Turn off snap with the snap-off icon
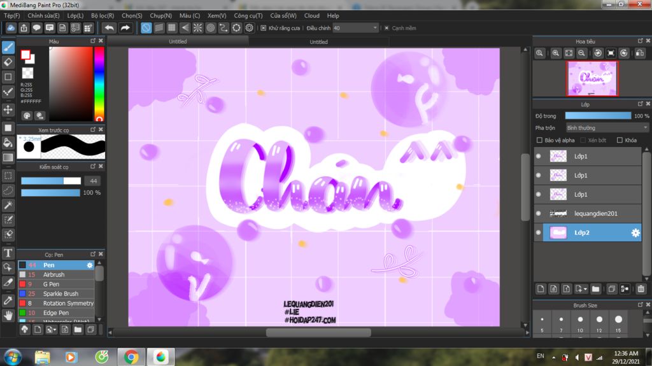This screenshot has height=366, width=652. pos(146,28)
